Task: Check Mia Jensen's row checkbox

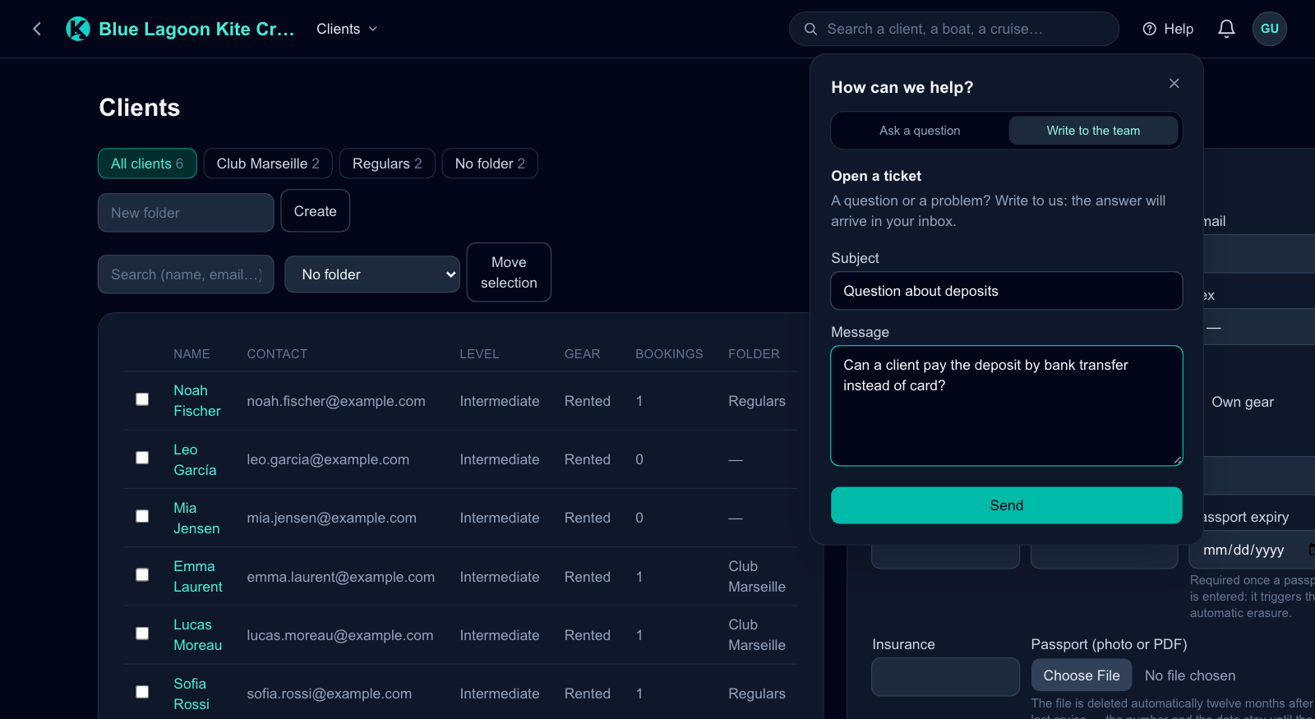Action: coord(142,516)
